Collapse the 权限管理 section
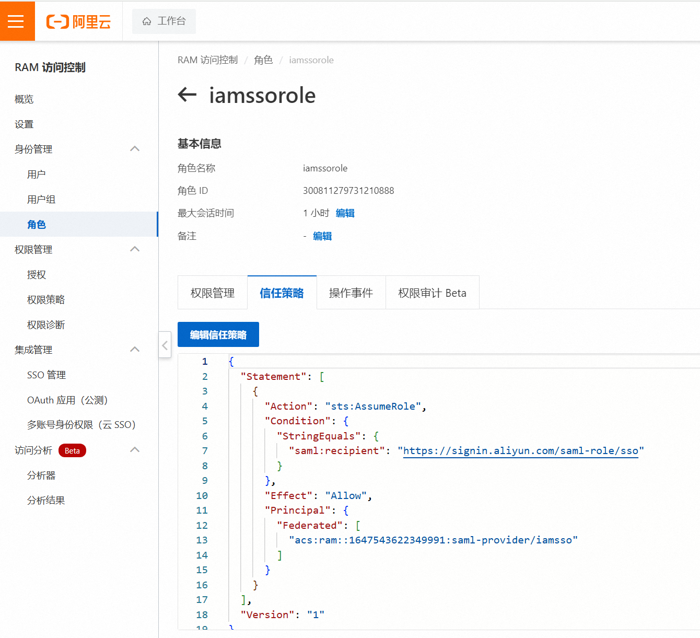The width and height of the screenshot is (700, 638). tap(135, 249)
